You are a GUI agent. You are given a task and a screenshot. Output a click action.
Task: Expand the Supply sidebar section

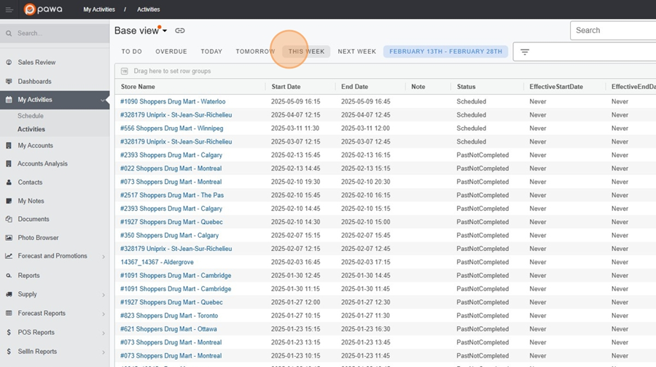click(x=28, y=295)
